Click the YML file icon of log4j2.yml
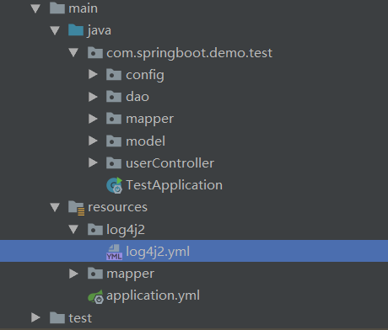Viewport: 388px width, 330px height. (114, 252)
